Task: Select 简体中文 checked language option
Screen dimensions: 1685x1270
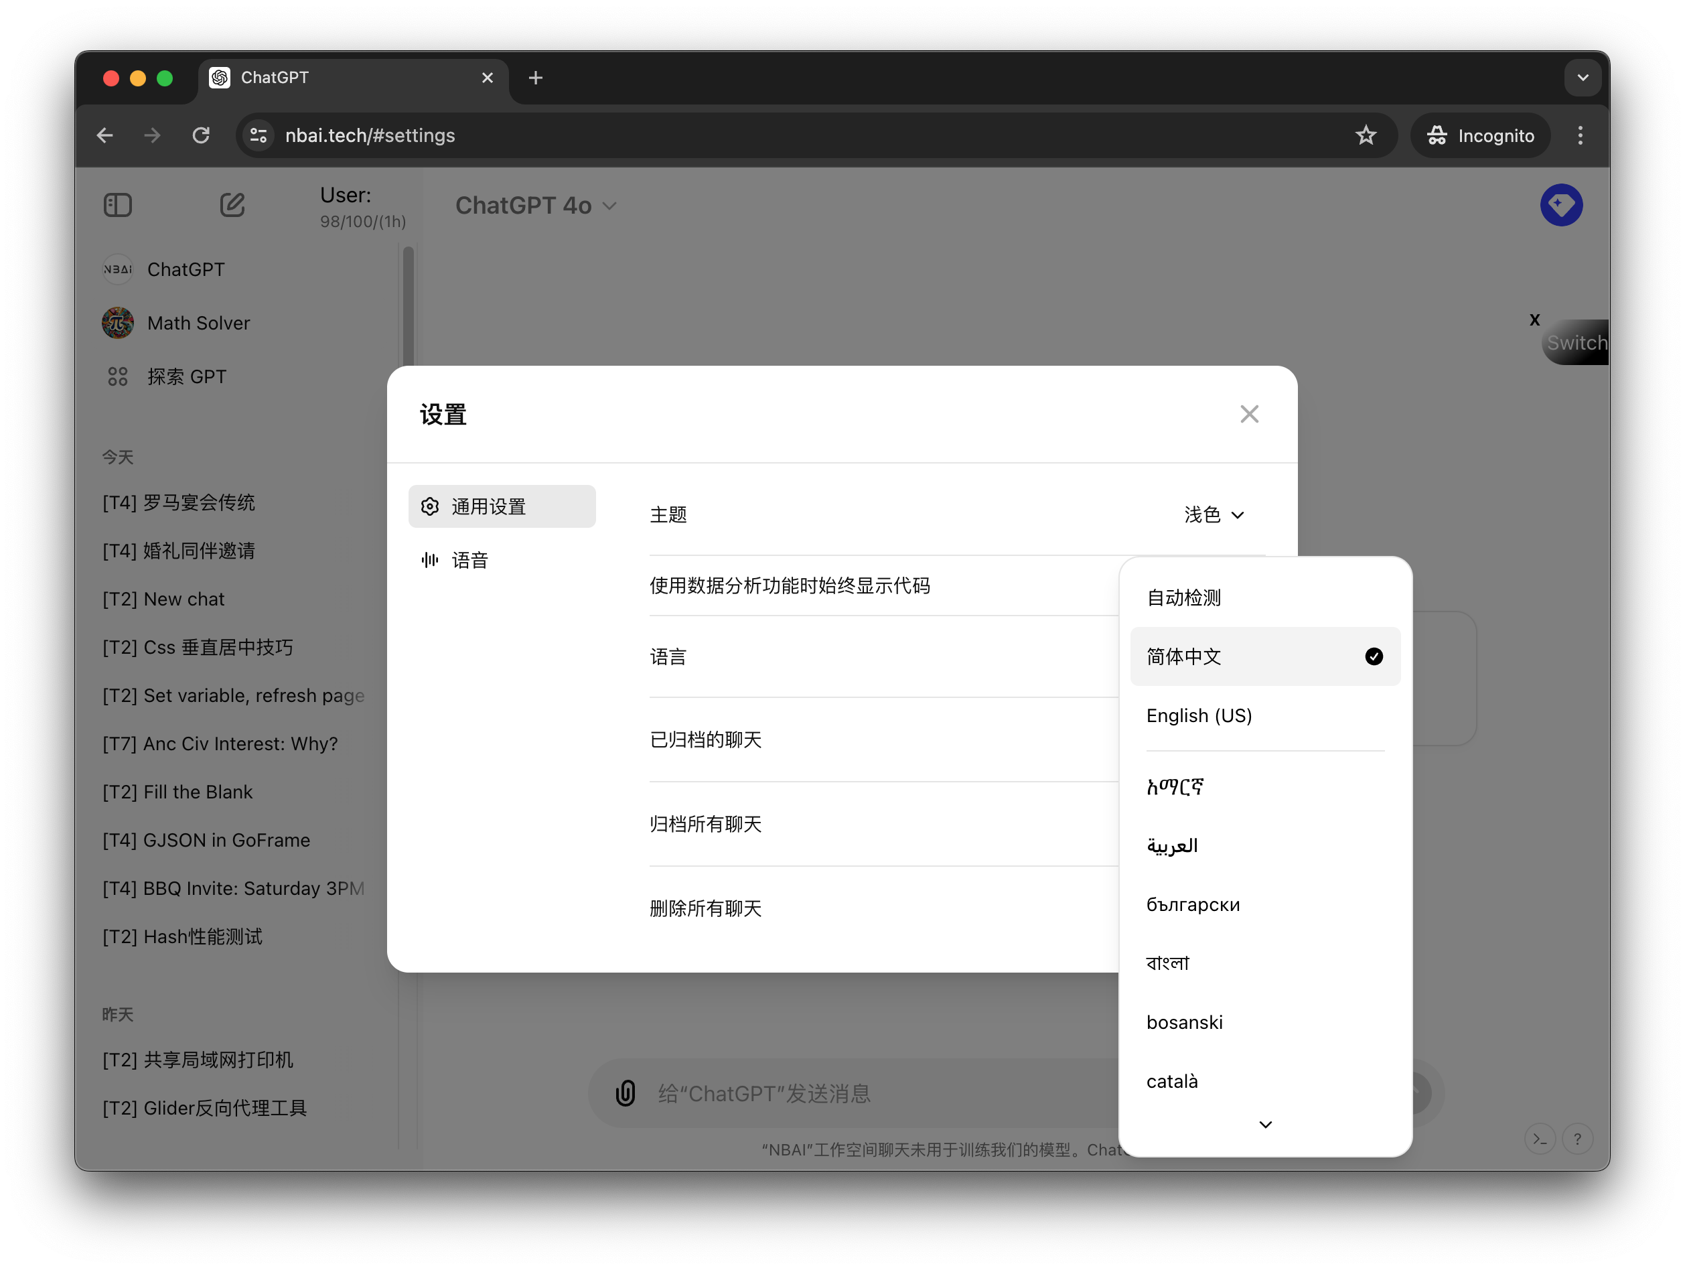Action: click(1264, 656)
